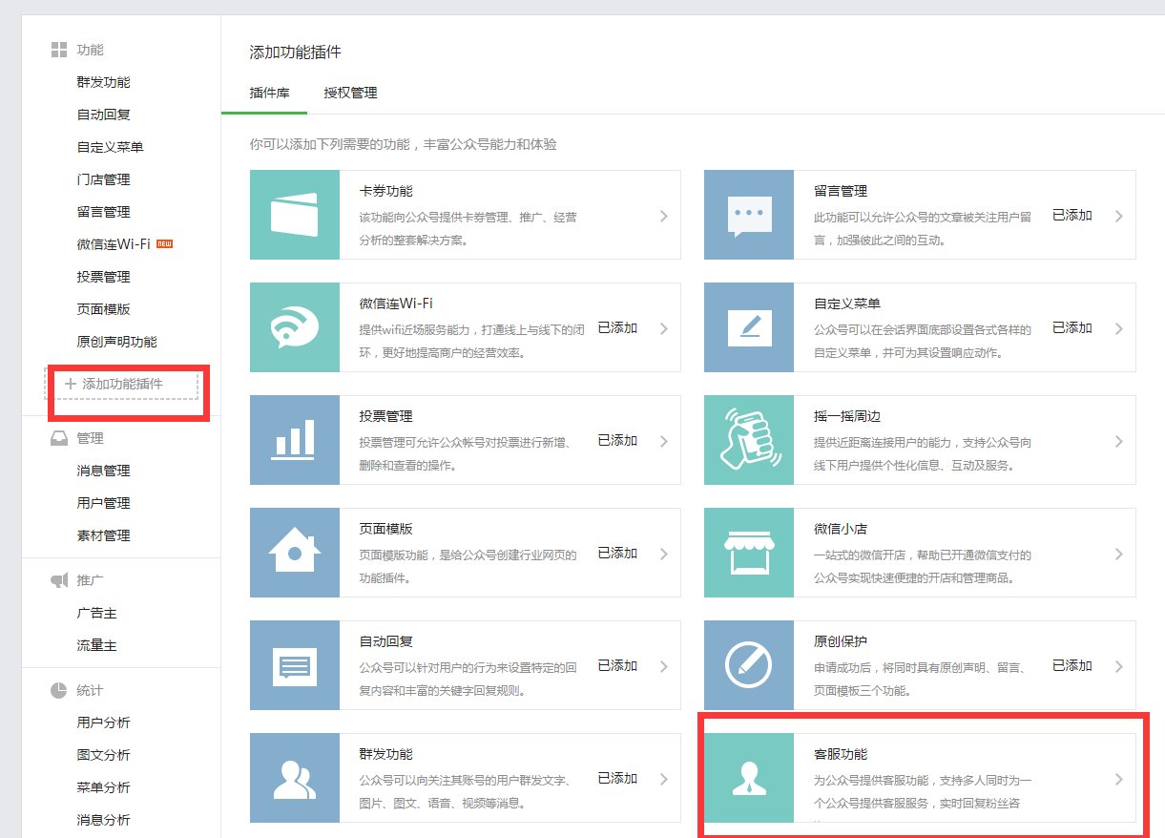Expand the 卡券功能 card chevron
This screenshot has width=1165, height=838.
(x=665, y=214)
